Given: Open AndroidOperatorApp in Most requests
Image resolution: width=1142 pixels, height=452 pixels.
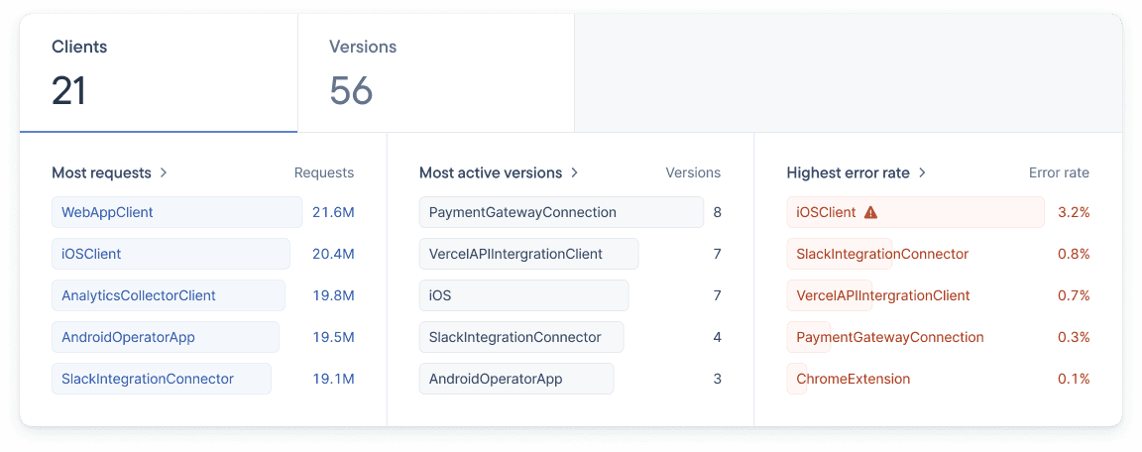Looking at the screenshot, I should [x=128, y=337].
